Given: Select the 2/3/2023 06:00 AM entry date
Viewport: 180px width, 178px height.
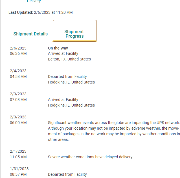Looking at the screenshot, I should tap(18, 120).
